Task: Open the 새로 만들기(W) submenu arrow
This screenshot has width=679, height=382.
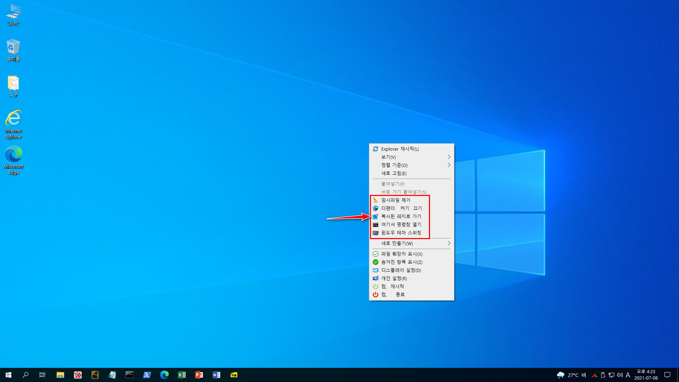Action: coord(449,243)
